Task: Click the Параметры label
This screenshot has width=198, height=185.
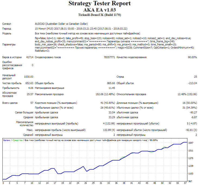Action: click(9, 45)
